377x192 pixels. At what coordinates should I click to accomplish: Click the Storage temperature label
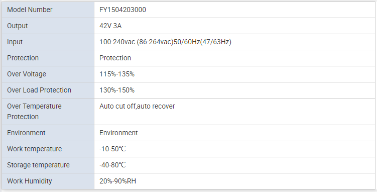tap(38, 165)
